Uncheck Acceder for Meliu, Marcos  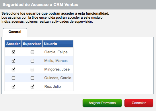(x=13, y=61)
